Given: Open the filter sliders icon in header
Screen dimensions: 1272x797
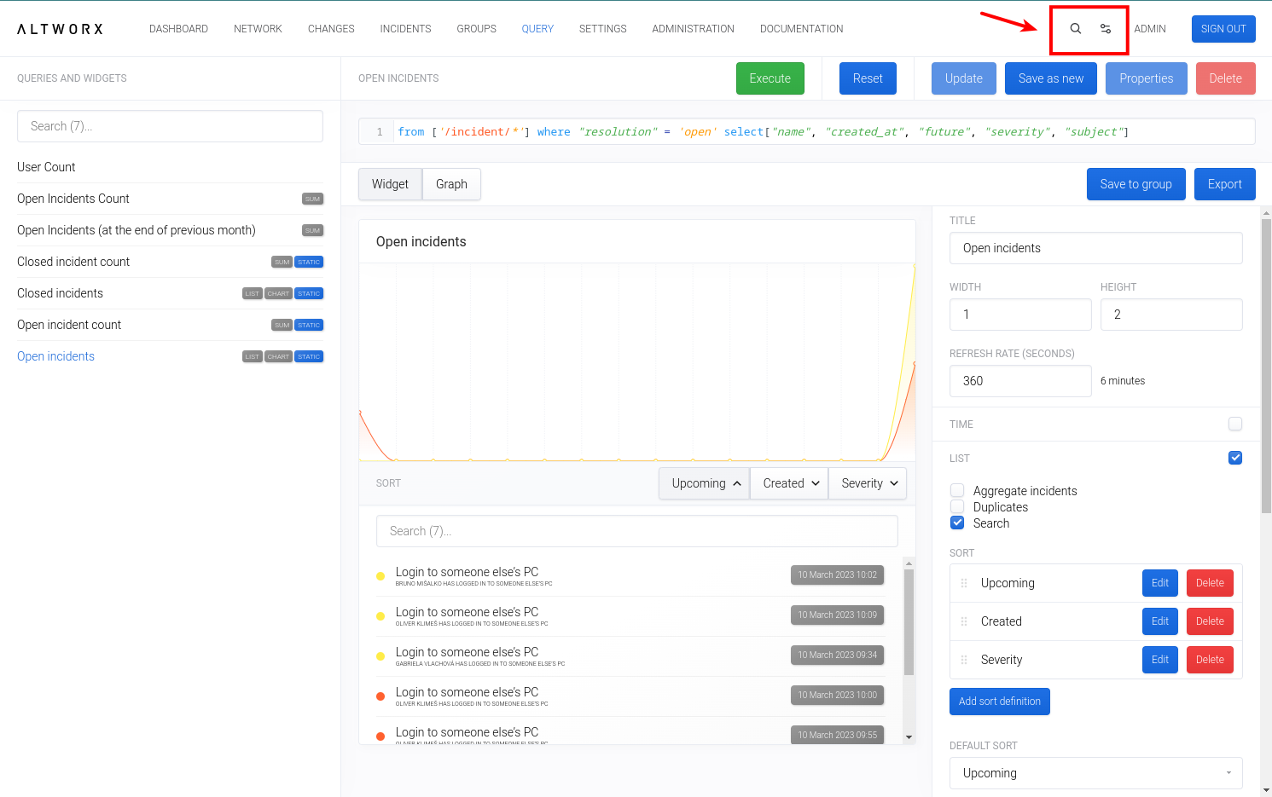Looking at the screenshot, I should [x=1106, y=29].
